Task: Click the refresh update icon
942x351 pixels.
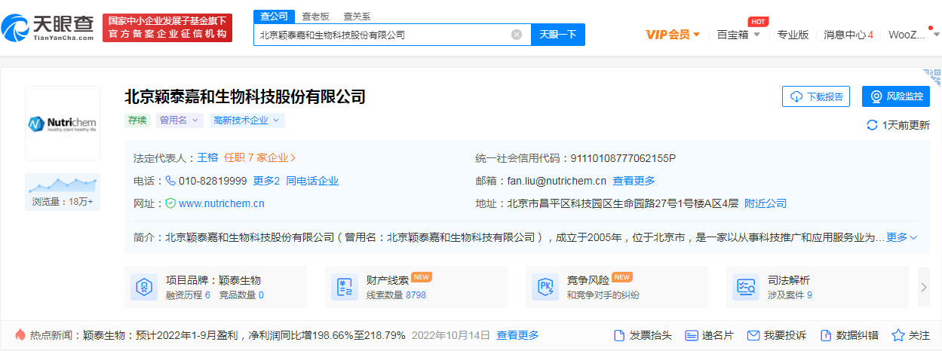Action: click(x=872, y=125)
